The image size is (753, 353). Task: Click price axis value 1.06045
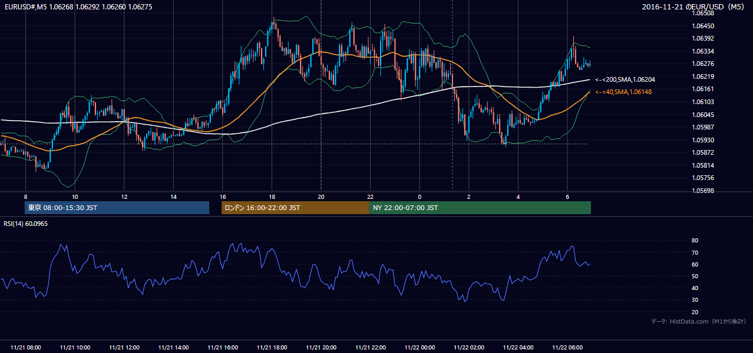702,115
